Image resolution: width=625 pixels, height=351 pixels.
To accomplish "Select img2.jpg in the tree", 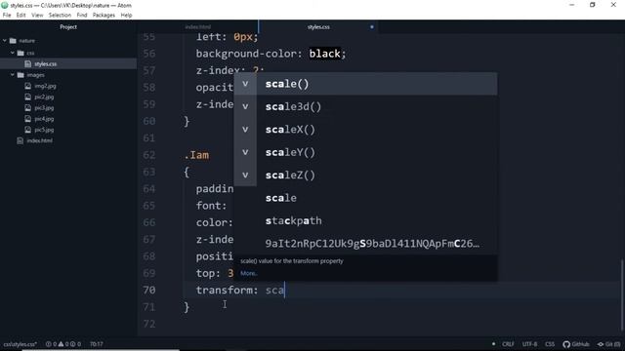I will point(45,86).
